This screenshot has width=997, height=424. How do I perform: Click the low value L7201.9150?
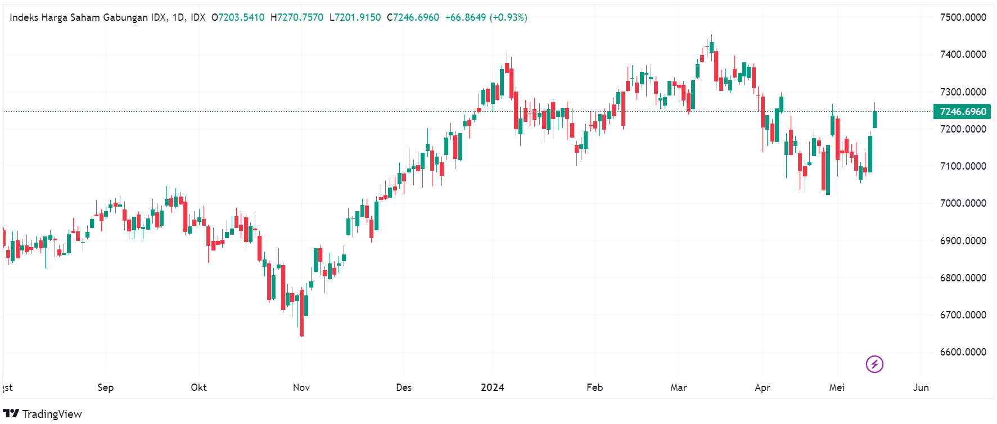click(x=355, y=17)
